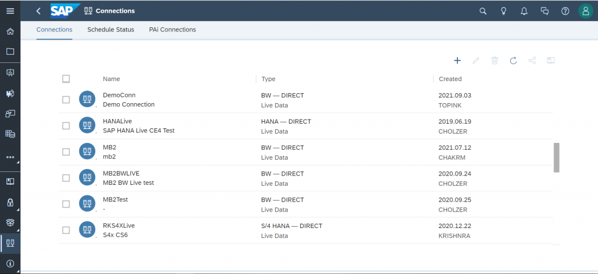Open the Security lock icon in sidebar
Screen dimensions: 598x274
tap(11, 202)
